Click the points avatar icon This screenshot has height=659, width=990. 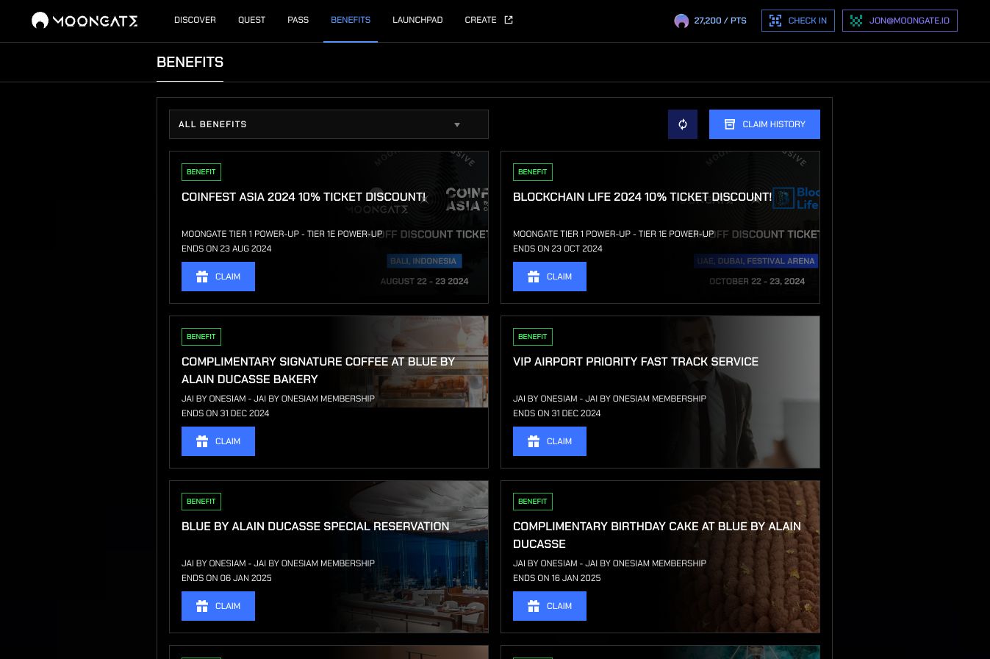coord(681,21)
